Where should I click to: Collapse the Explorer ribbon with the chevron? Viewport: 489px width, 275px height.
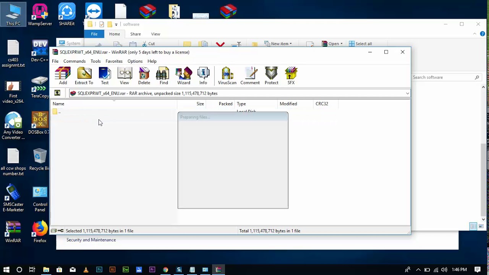pos(475,34)
